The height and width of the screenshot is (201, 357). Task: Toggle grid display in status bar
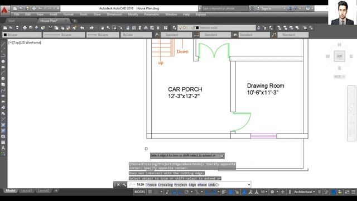pyautogui.click(x=150, y=192)
